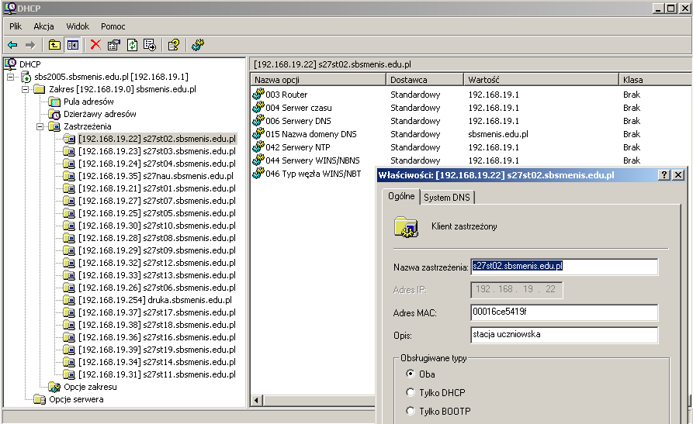The width and height of the screenshot is (693, 424).
Task: Open the Akcja menu
Action: coord(43,26)
